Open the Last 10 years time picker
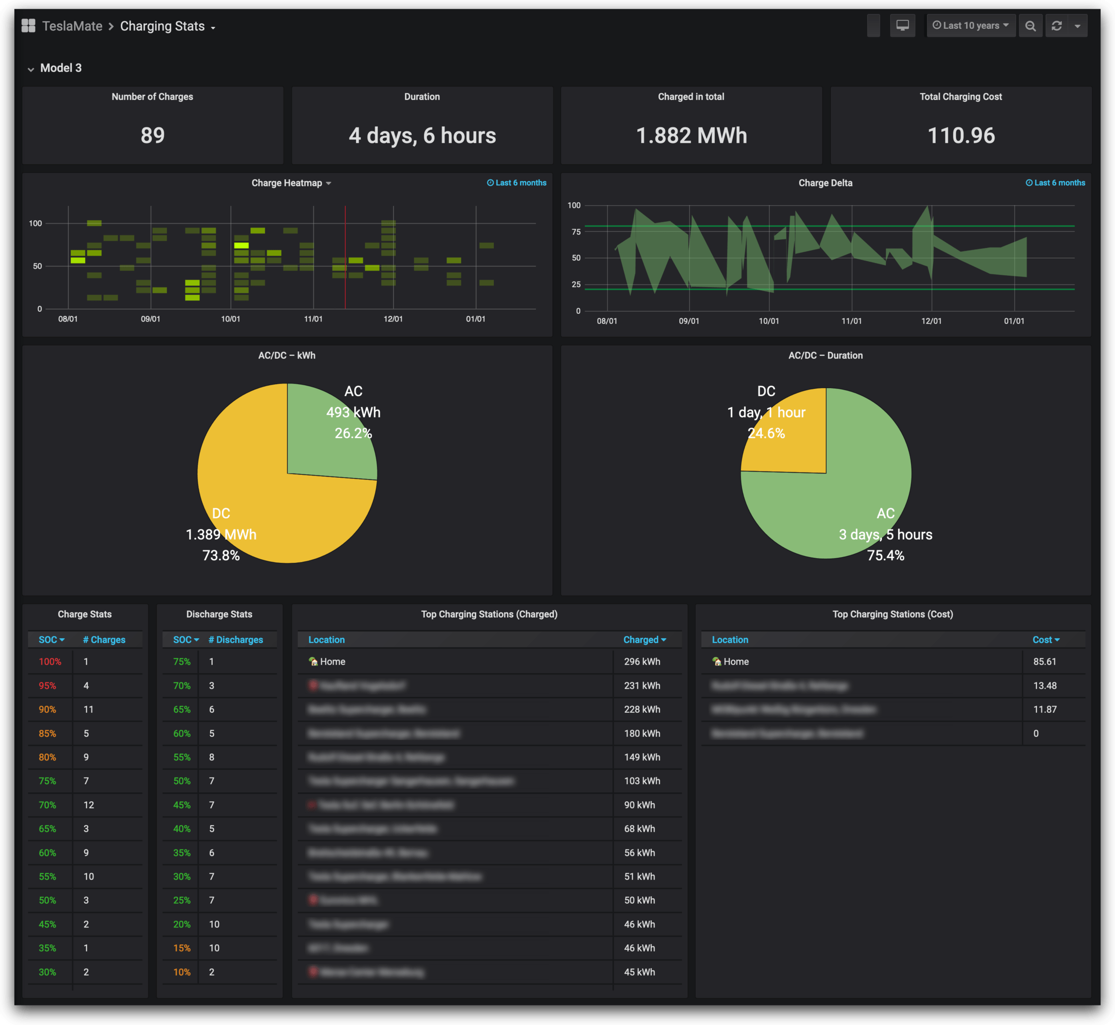Viewport: 1115px width, 1025px height. [x=970, y=26]
